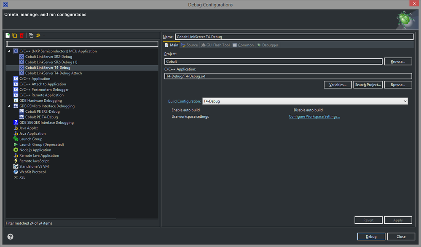Screen dimensions: 421x247
Task: Click the C/C++ Attach to Application icon
Action: [x=16, y=84]
